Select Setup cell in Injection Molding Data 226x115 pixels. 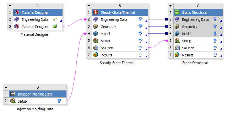38,101
